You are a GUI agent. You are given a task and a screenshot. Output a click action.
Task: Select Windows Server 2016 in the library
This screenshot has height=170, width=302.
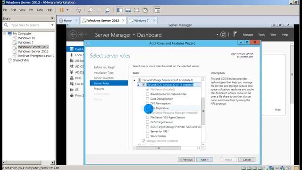click(33, 51)
